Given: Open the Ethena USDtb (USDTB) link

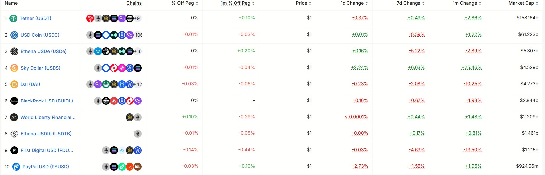Looking at the screenshot, I should (x=46, y=134).
